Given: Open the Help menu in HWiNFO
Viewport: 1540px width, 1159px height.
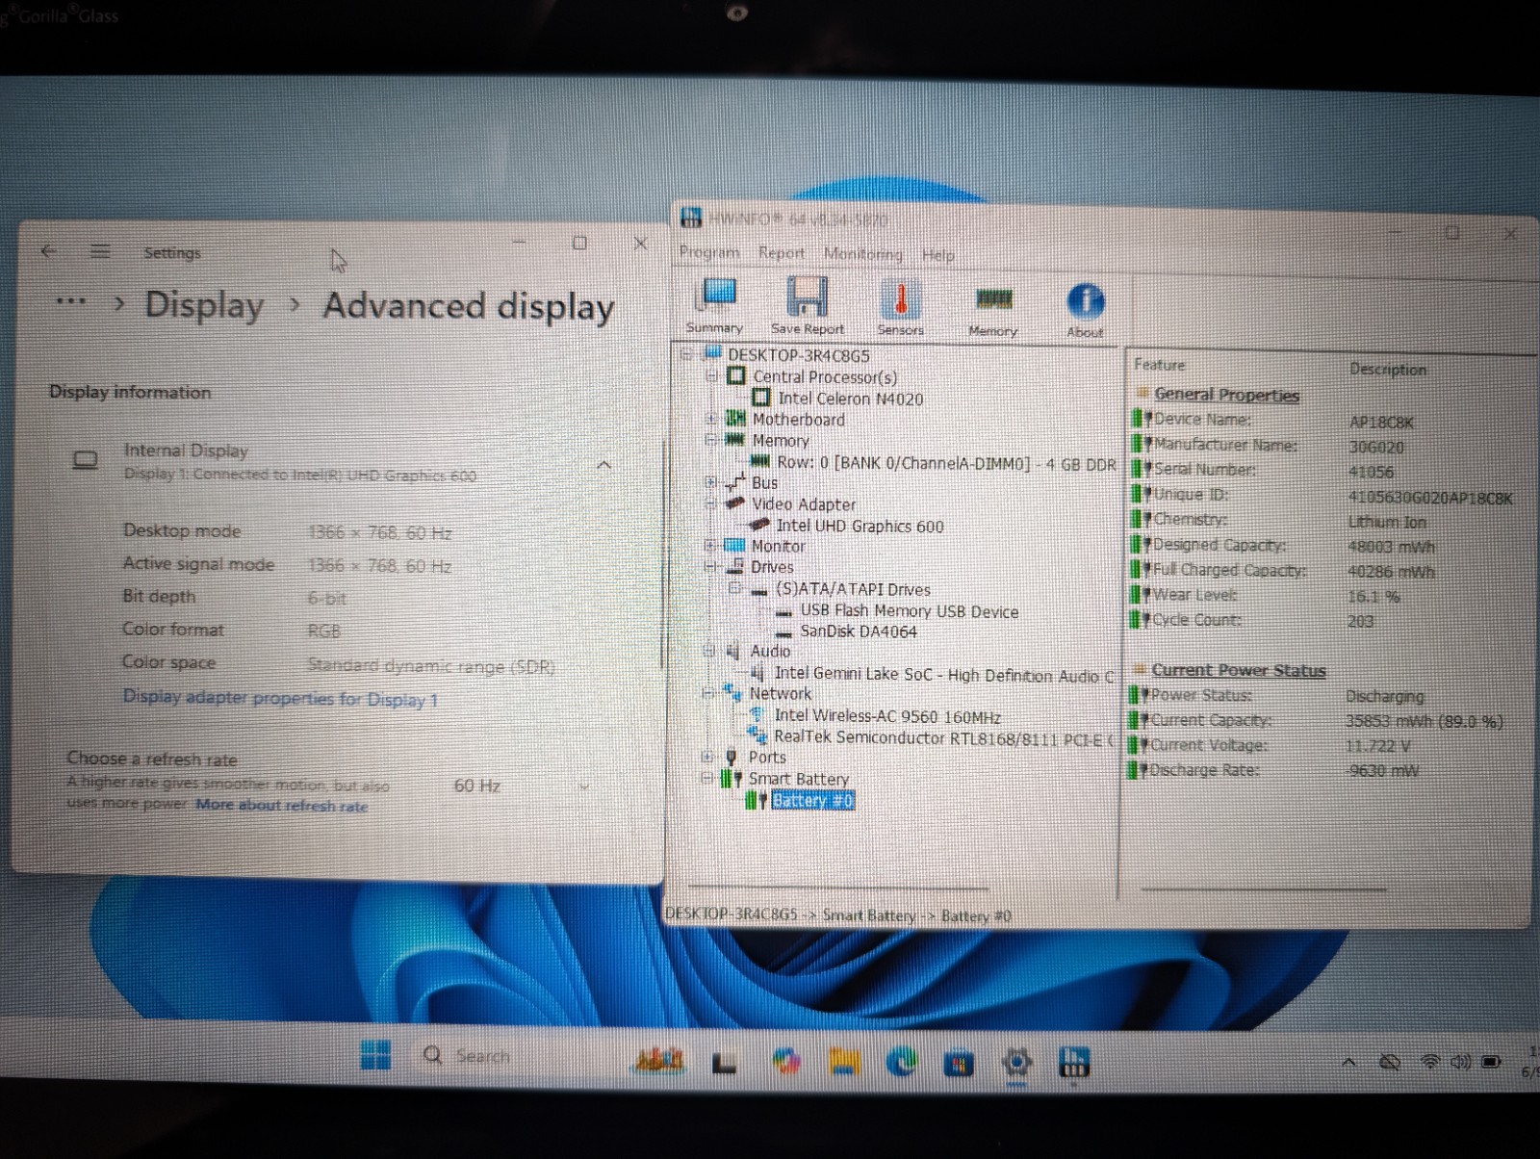Looking at the screenshot, I should (x=937, y=255).
